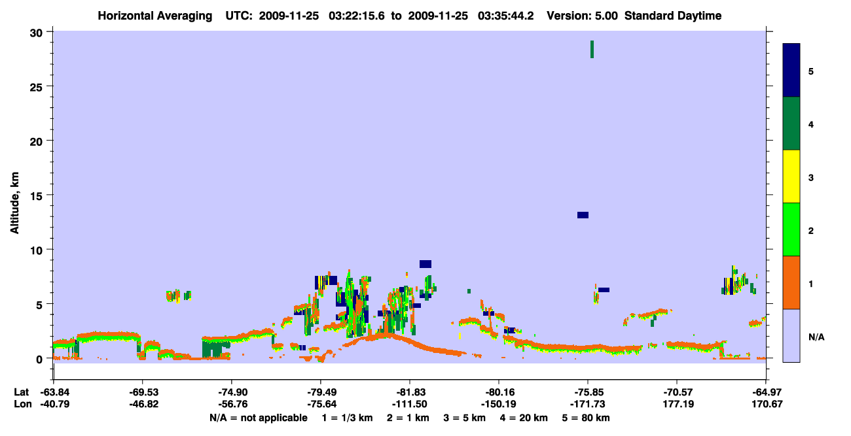Screen dimensions: 851x436
Task: Click longitude value -46.82
Action: [143, 404]
